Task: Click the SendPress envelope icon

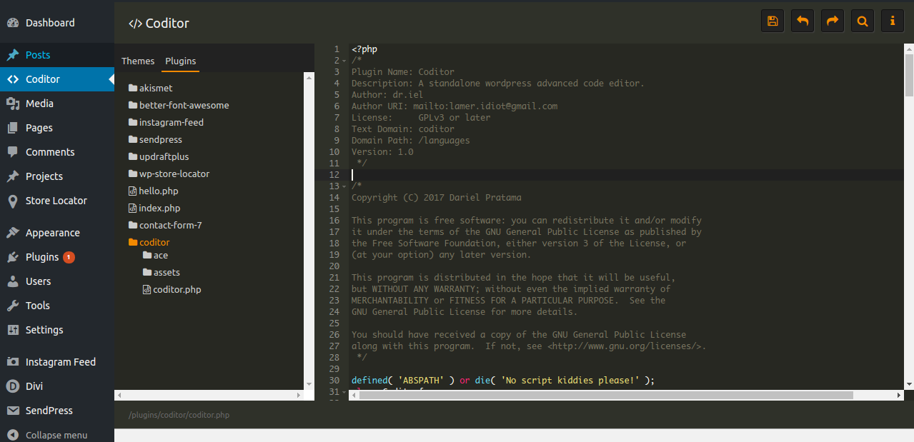Action: [x=13, y=411]
